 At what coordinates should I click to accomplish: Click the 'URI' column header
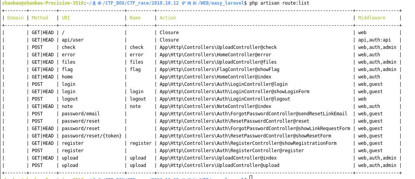point(66,18)
